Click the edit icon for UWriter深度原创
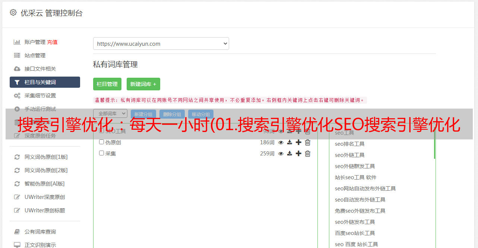Viewport: 478px width, 248px height. coord(17,197)
